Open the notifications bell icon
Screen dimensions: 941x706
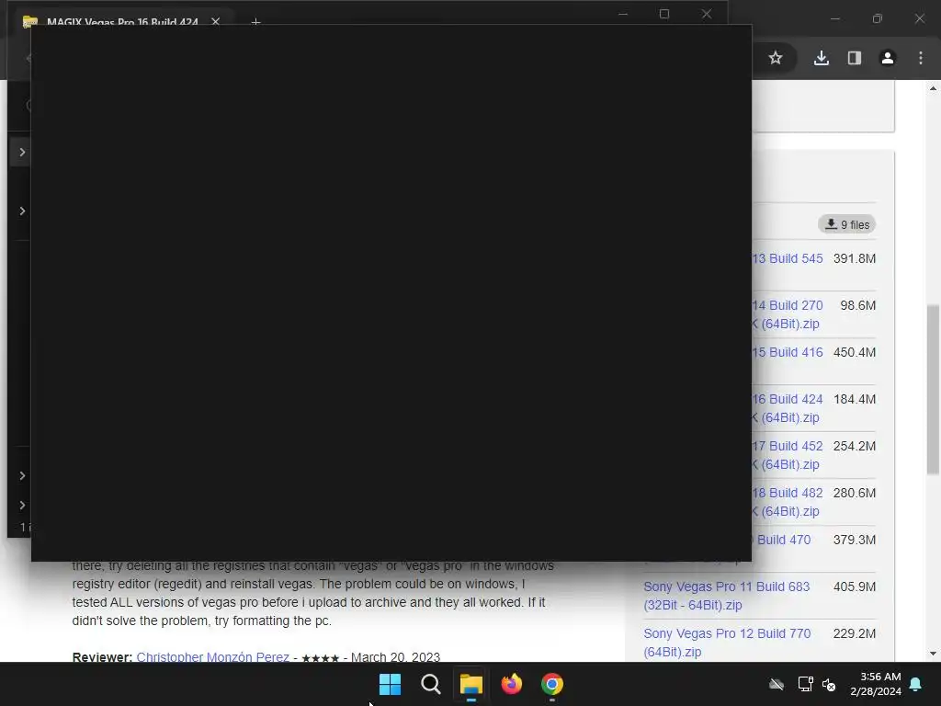916,684
